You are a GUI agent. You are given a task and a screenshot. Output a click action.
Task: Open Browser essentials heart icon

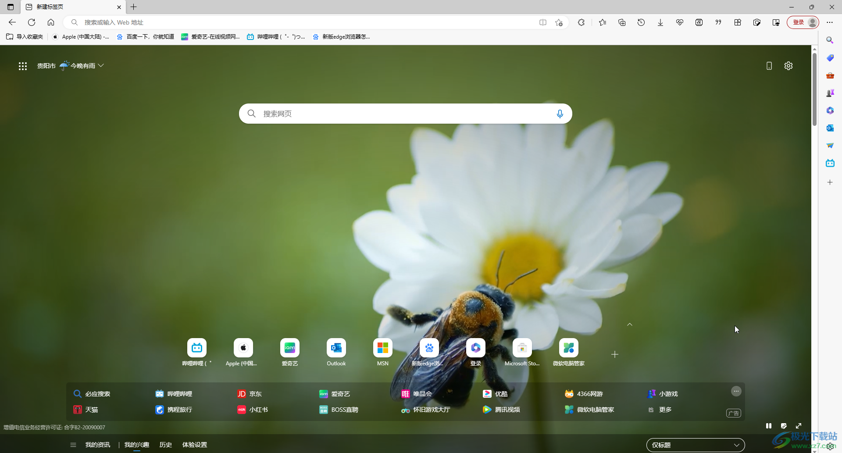coord(680,22)
